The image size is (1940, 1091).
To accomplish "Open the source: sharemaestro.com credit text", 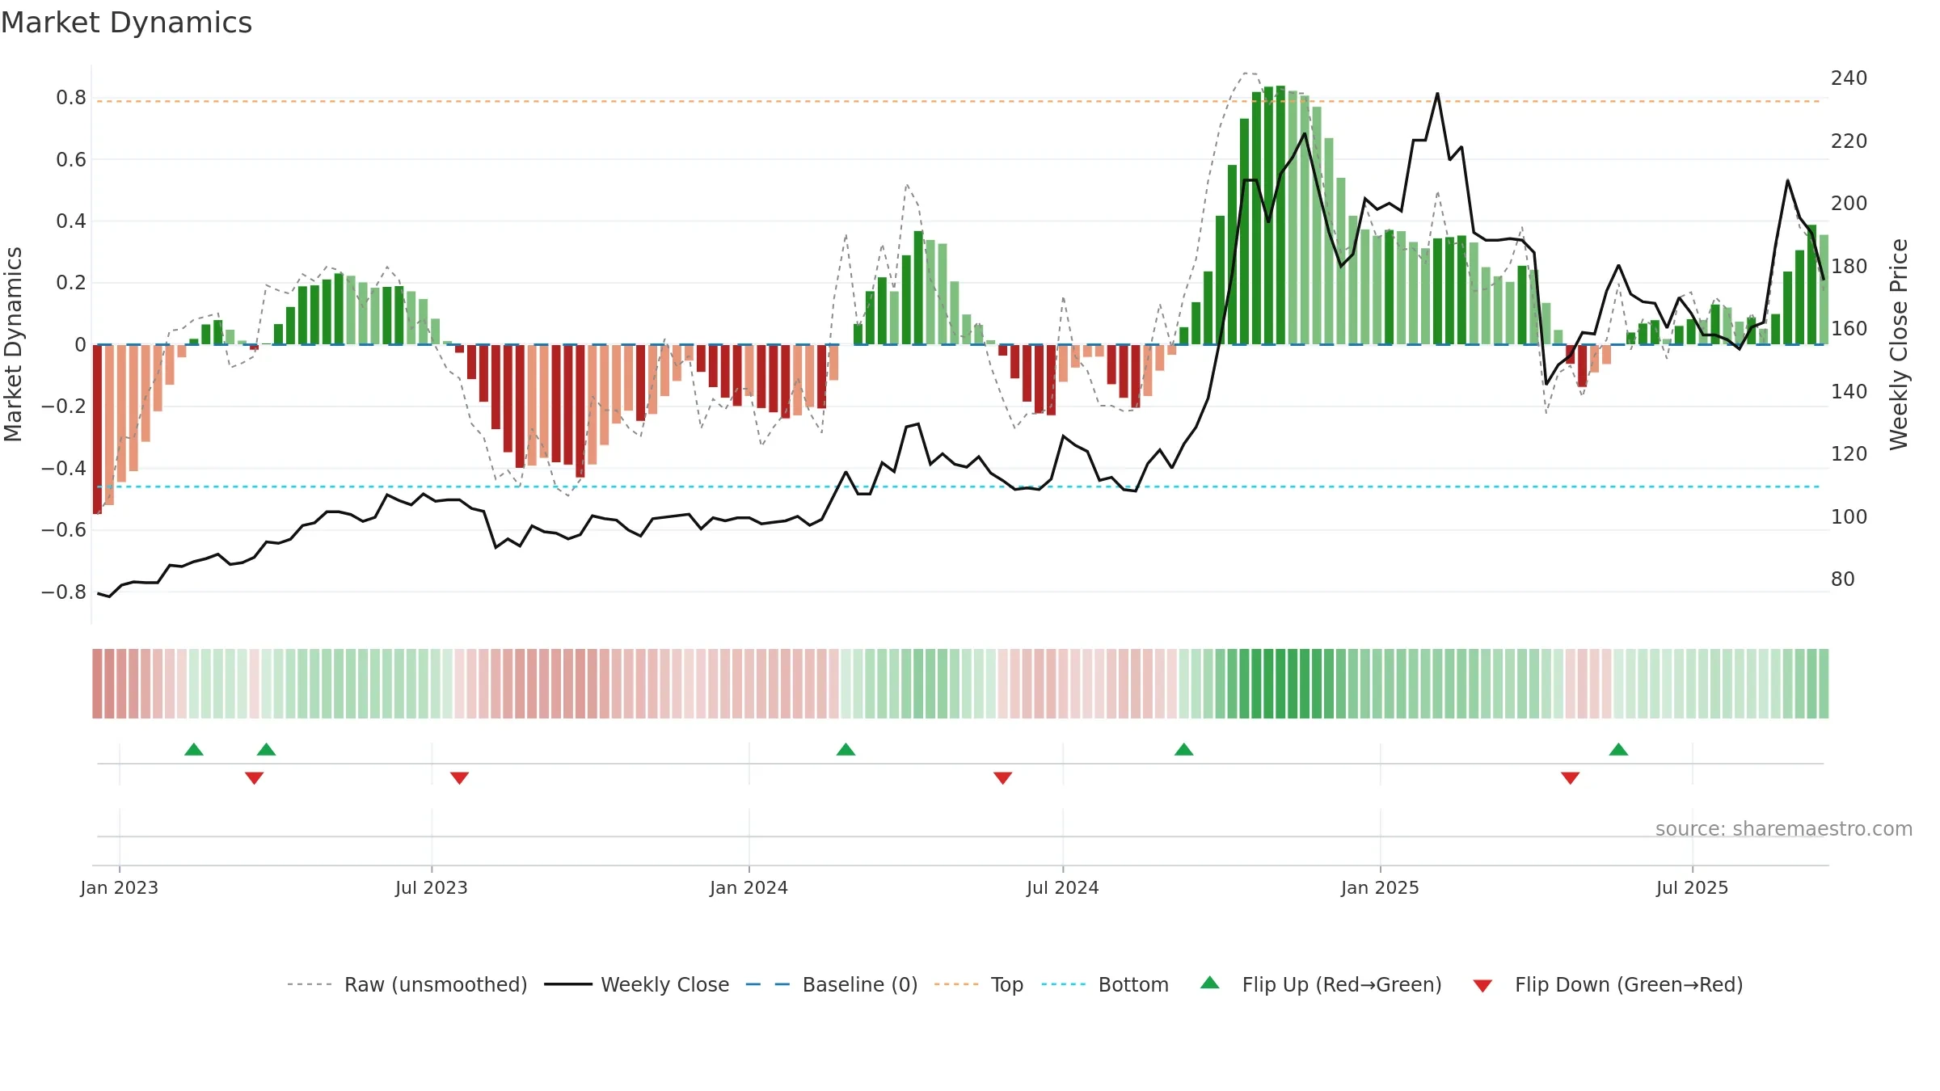I will (1783, 828).
